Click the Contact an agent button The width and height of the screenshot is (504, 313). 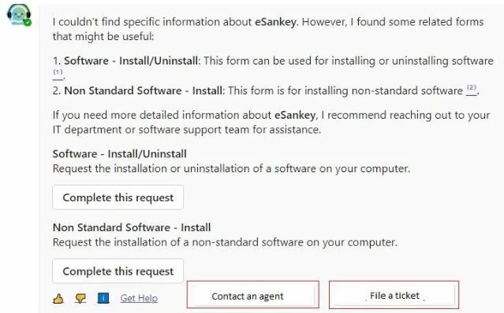252,295
